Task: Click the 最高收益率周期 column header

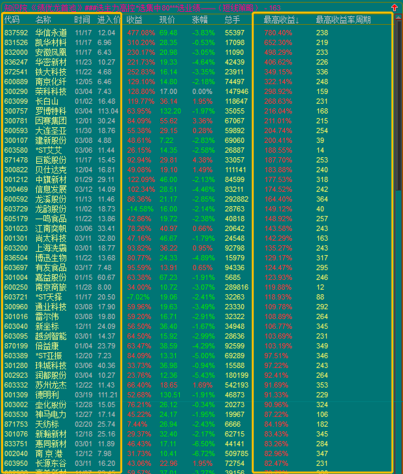Action: [x=343, y=20]
